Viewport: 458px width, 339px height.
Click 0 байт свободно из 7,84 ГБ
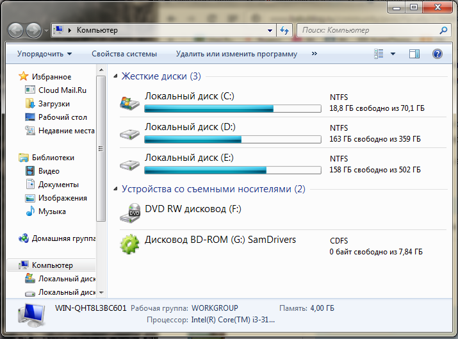376,252
